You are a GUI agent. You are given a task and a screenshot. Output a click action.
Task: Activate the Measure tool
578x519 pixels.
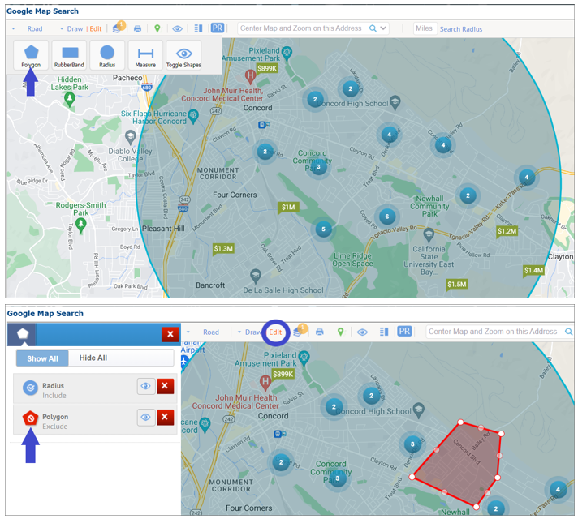[145, 54]
